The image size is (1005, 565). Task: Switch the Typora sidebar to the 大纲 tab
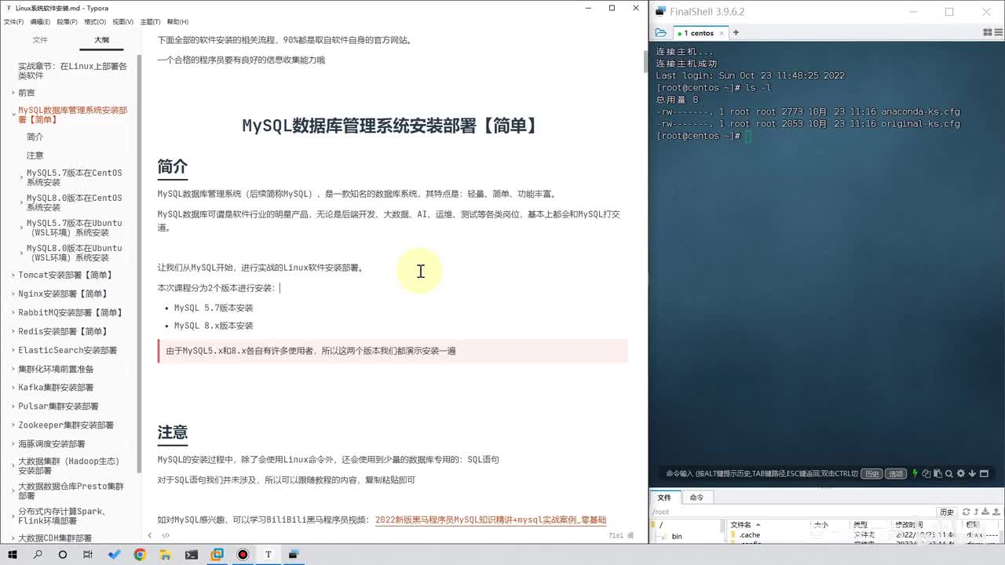(101, 39)
